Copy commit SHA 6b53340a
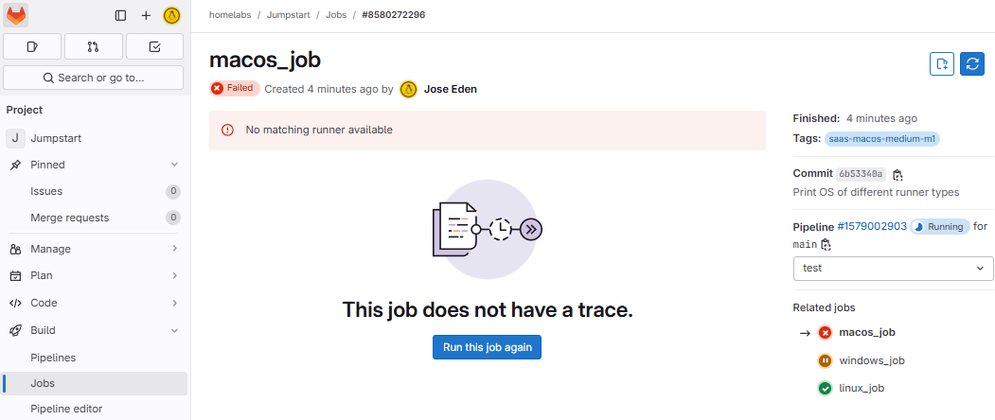The width and height of the screenshot is (995, 420). click(x=897, y=174)
